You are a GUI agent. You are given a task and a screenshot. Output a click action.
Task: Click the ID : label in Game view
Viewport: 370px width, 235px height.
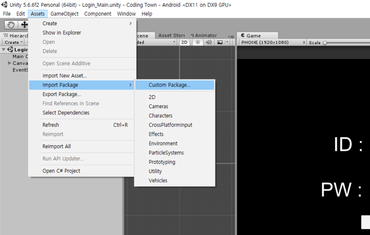[x=348, y=145]
